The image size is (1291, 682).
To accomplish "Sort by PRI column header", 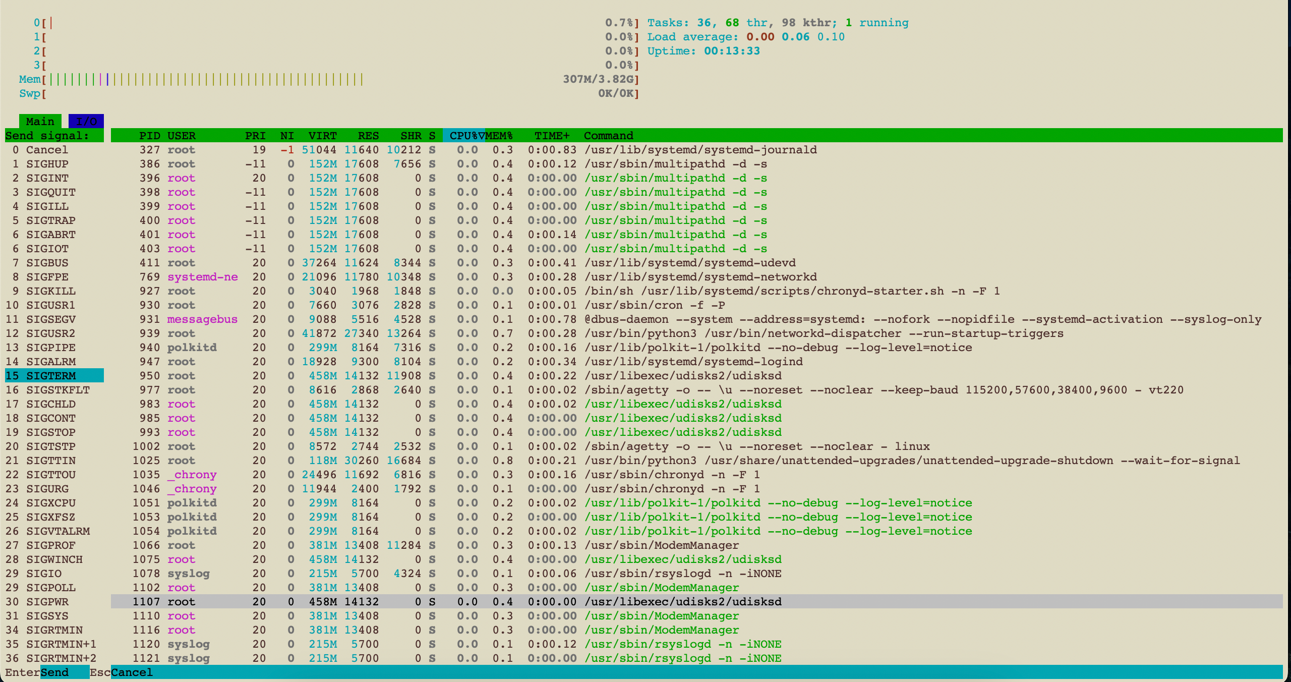I will (x=256, y=136).
